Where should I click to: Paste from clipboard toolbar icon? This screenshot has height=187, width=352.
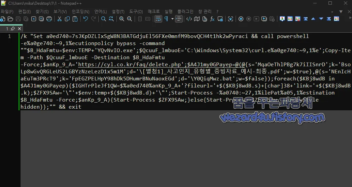click(75, 19)
